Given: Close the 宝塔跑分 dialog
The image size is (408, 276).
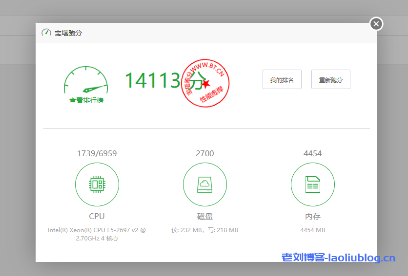Looking at the screenshot, I should point(376,24).
